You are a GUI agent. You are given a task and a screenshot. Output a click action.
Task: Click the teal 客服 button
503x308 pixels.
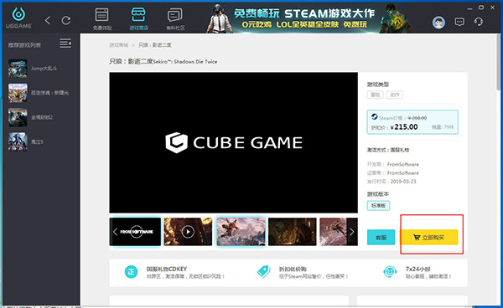381,237
